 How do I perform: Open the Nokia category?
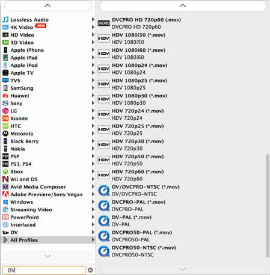(48, 149)
